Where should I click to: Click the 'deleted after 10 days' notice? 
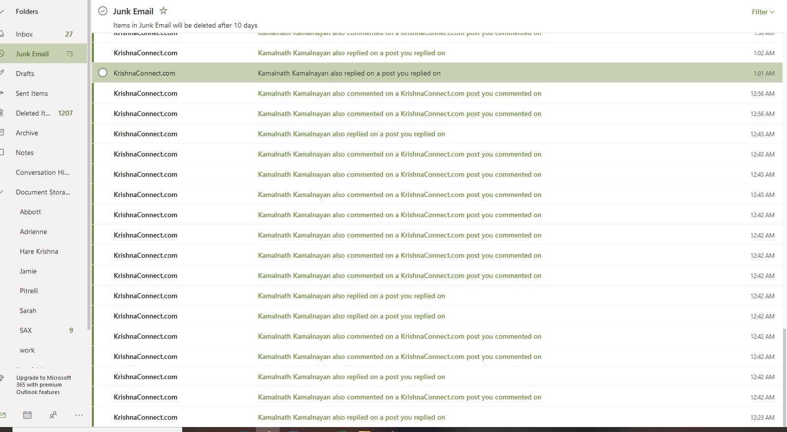pyautogui.click(x=185, y=25)
